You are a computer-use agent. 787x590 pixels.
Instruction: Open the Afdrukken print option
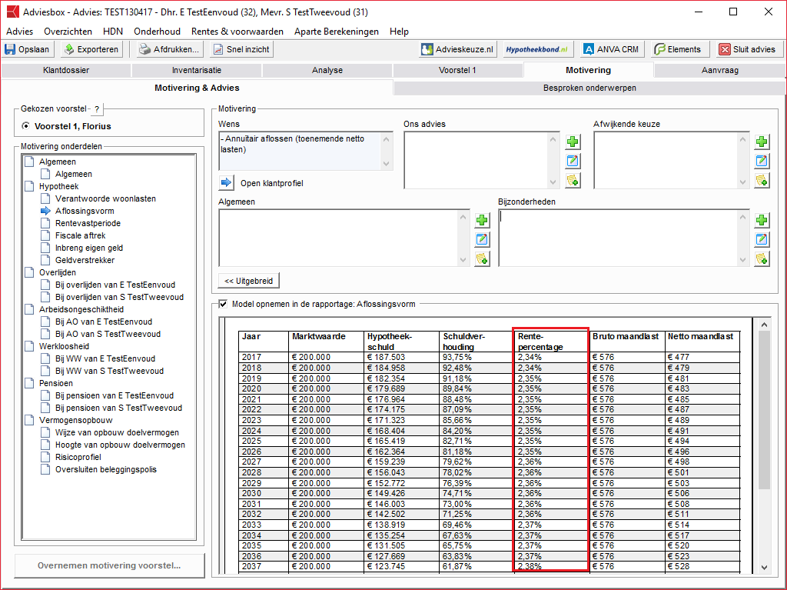coord(144,49)
